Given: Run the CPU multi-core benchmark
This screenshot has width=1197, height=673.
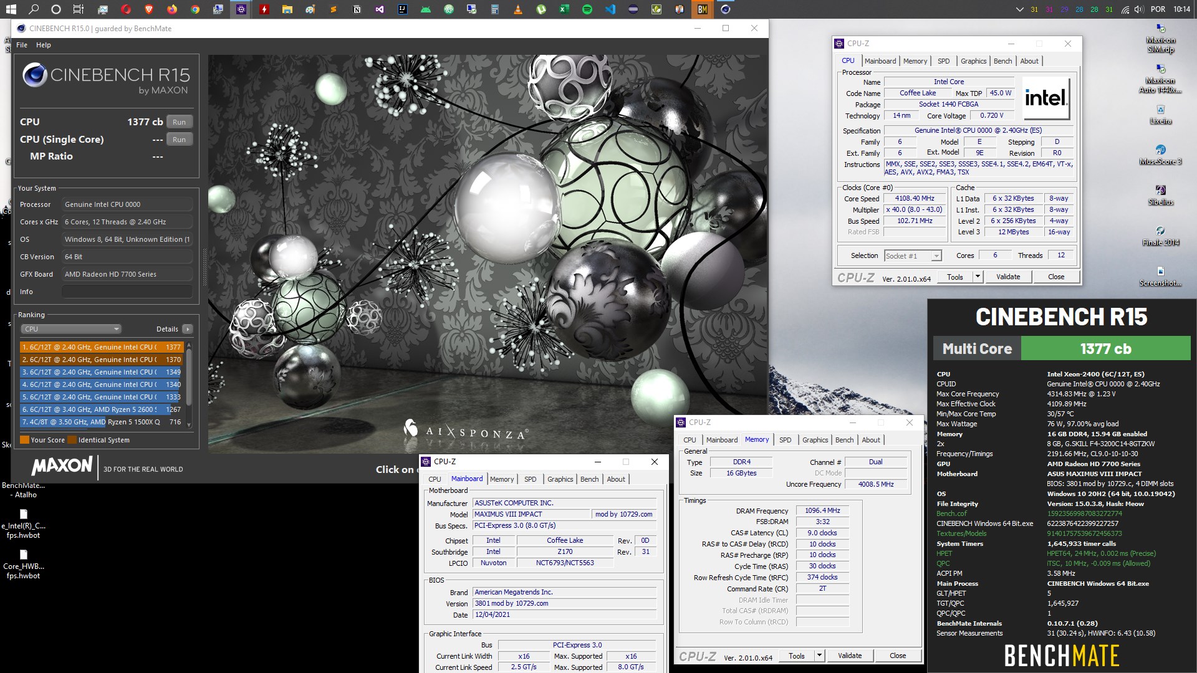Looking at the screenshot, I should tap(180, 122).
